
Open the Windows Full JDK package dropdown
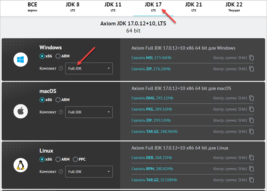click(89, 68)
